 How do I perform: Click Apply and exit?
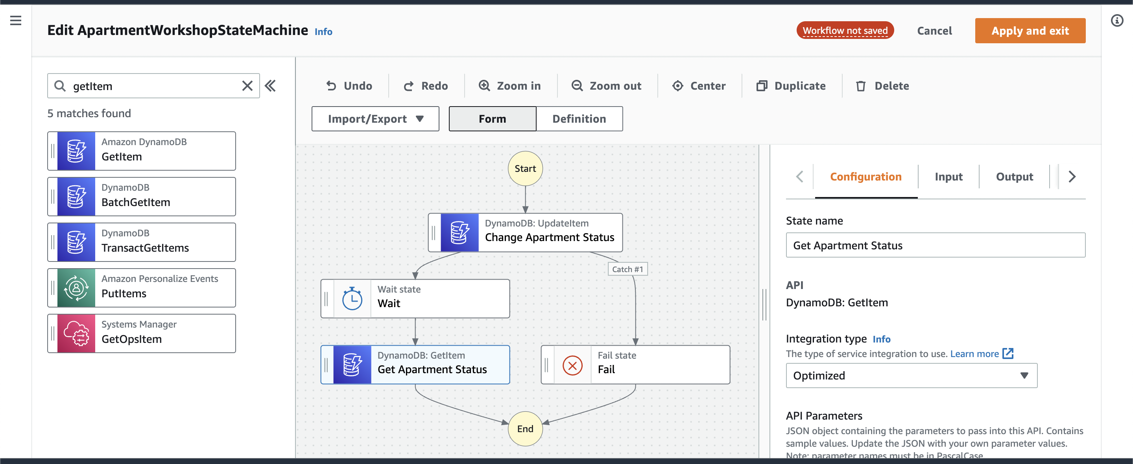click(x=1030, y=31)
